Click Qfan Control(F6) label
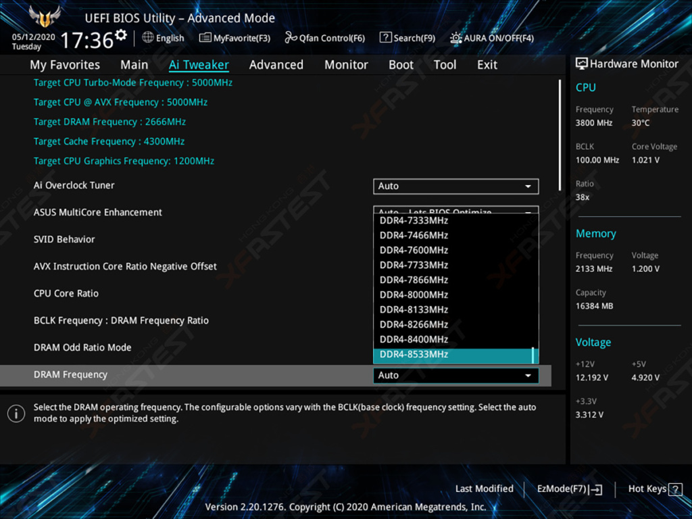 click(x=332, y=38)
